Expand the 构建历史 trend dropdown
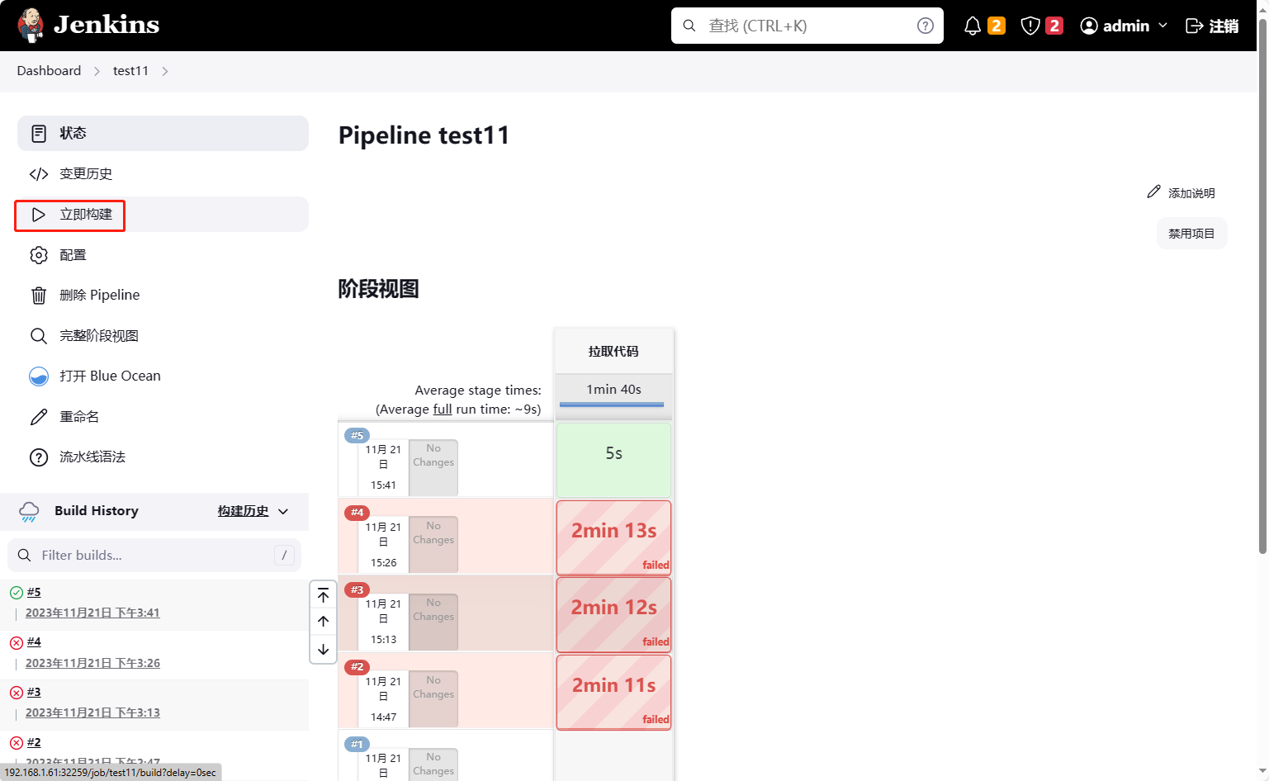 point(283,511)
